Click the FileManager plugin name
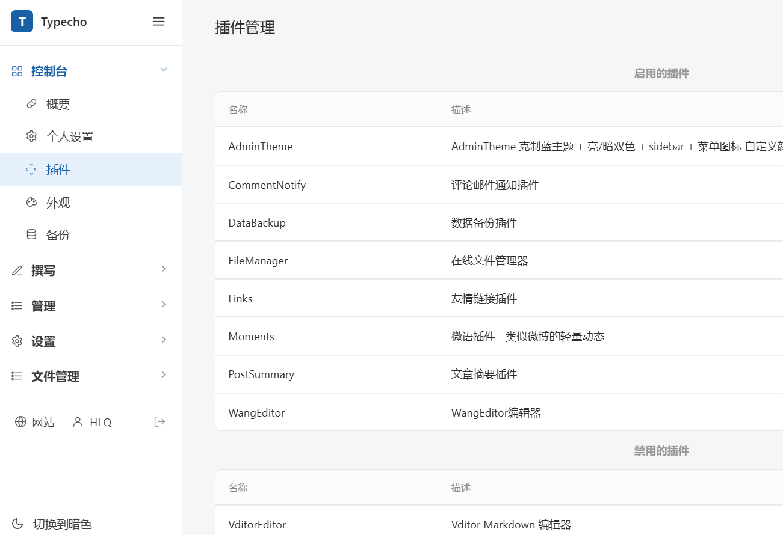The image size is (783, 535). 258,261
